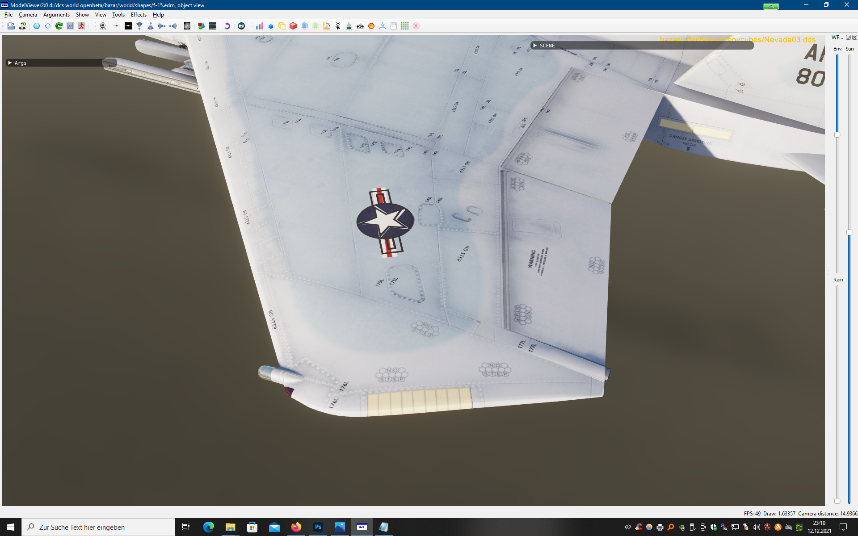858x536 pixels.
Task: Click the Rain slider handle
Action: point(837,501)
